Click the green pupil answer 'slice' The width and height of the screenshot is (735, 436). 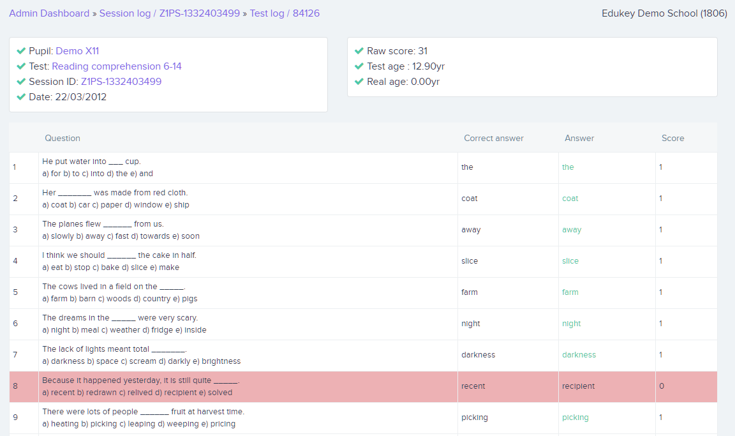(570, 261)
